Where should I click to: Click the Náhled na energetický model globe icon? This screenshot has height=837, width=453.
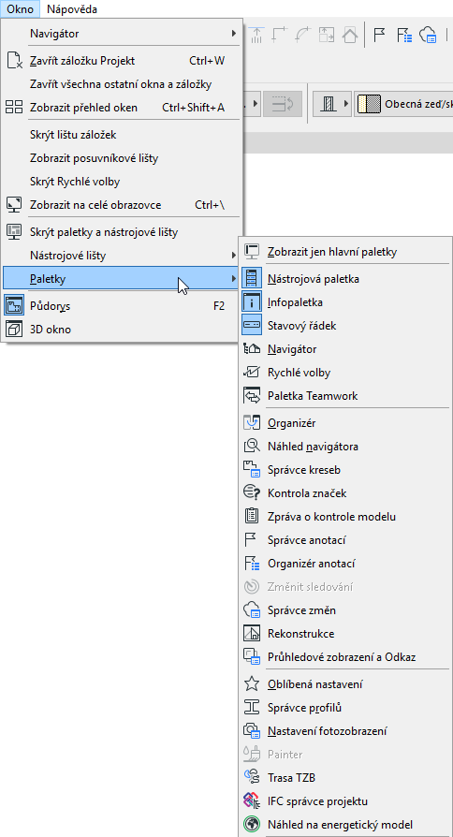tap(251, 825)
